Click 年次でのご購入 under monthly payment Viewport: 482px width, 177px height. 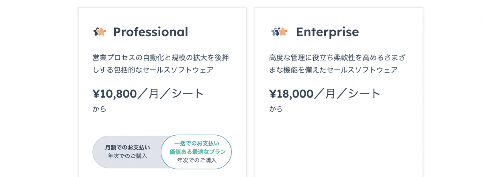click(127, 156)
